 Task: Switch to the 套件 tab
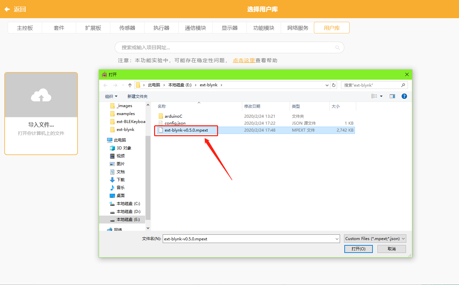click(x=59, y=28)
